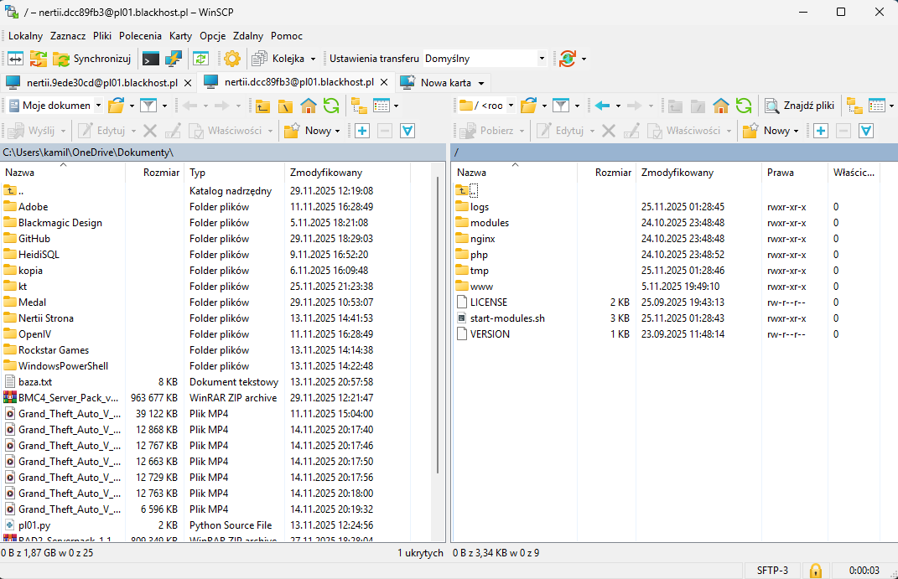Click the Synchronizuj button
Viewport: 898px width, 579px height.
[91, 59]
